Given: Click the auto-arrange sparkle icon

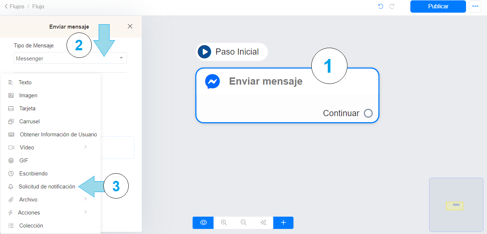Looking at the screenshot, I should [x=263, y=223].
